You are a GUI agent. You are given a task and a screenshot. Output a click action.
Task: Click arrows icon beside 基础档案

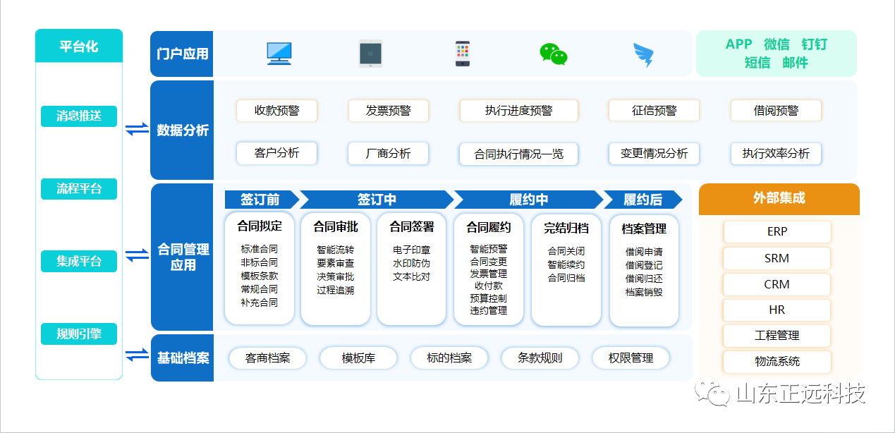137,355
